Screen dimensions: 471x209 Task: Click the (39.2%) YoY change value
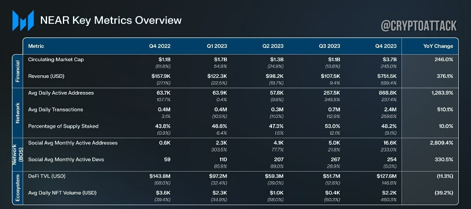coord(444,193)
